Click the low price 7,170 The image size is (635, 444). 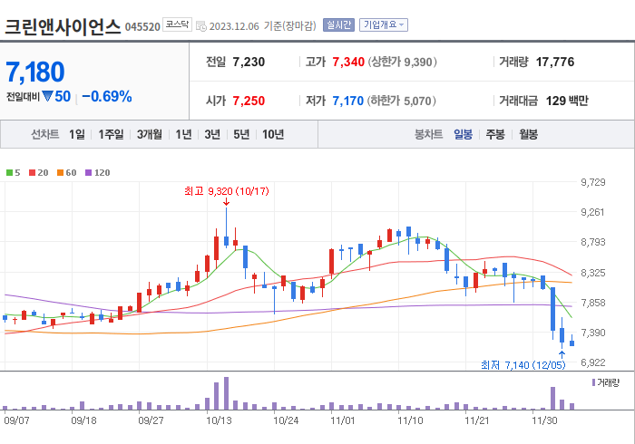point(347,101)
